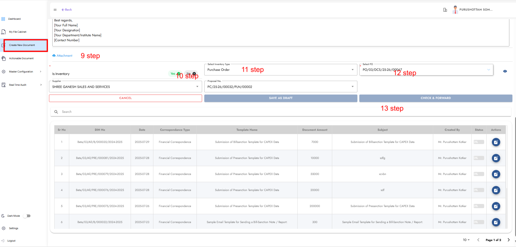Open Select Inventory Type dropdown
Screen dimensions: 516x247
(280, 70)
